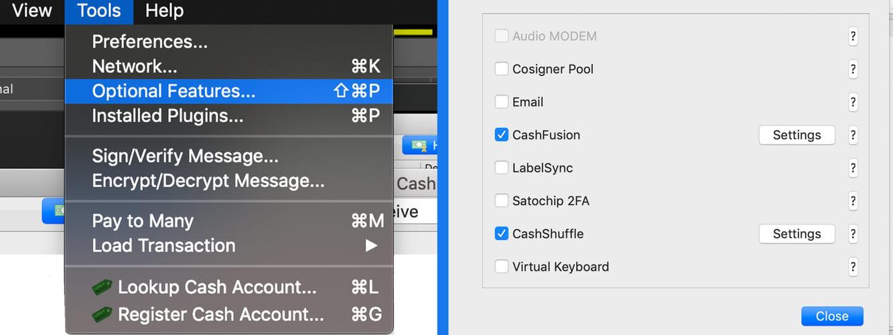Choose Encrypt/Decrypt Message... option
This screenshot has width=893, height=335.
pyautogui.click(x=229, y=181)
